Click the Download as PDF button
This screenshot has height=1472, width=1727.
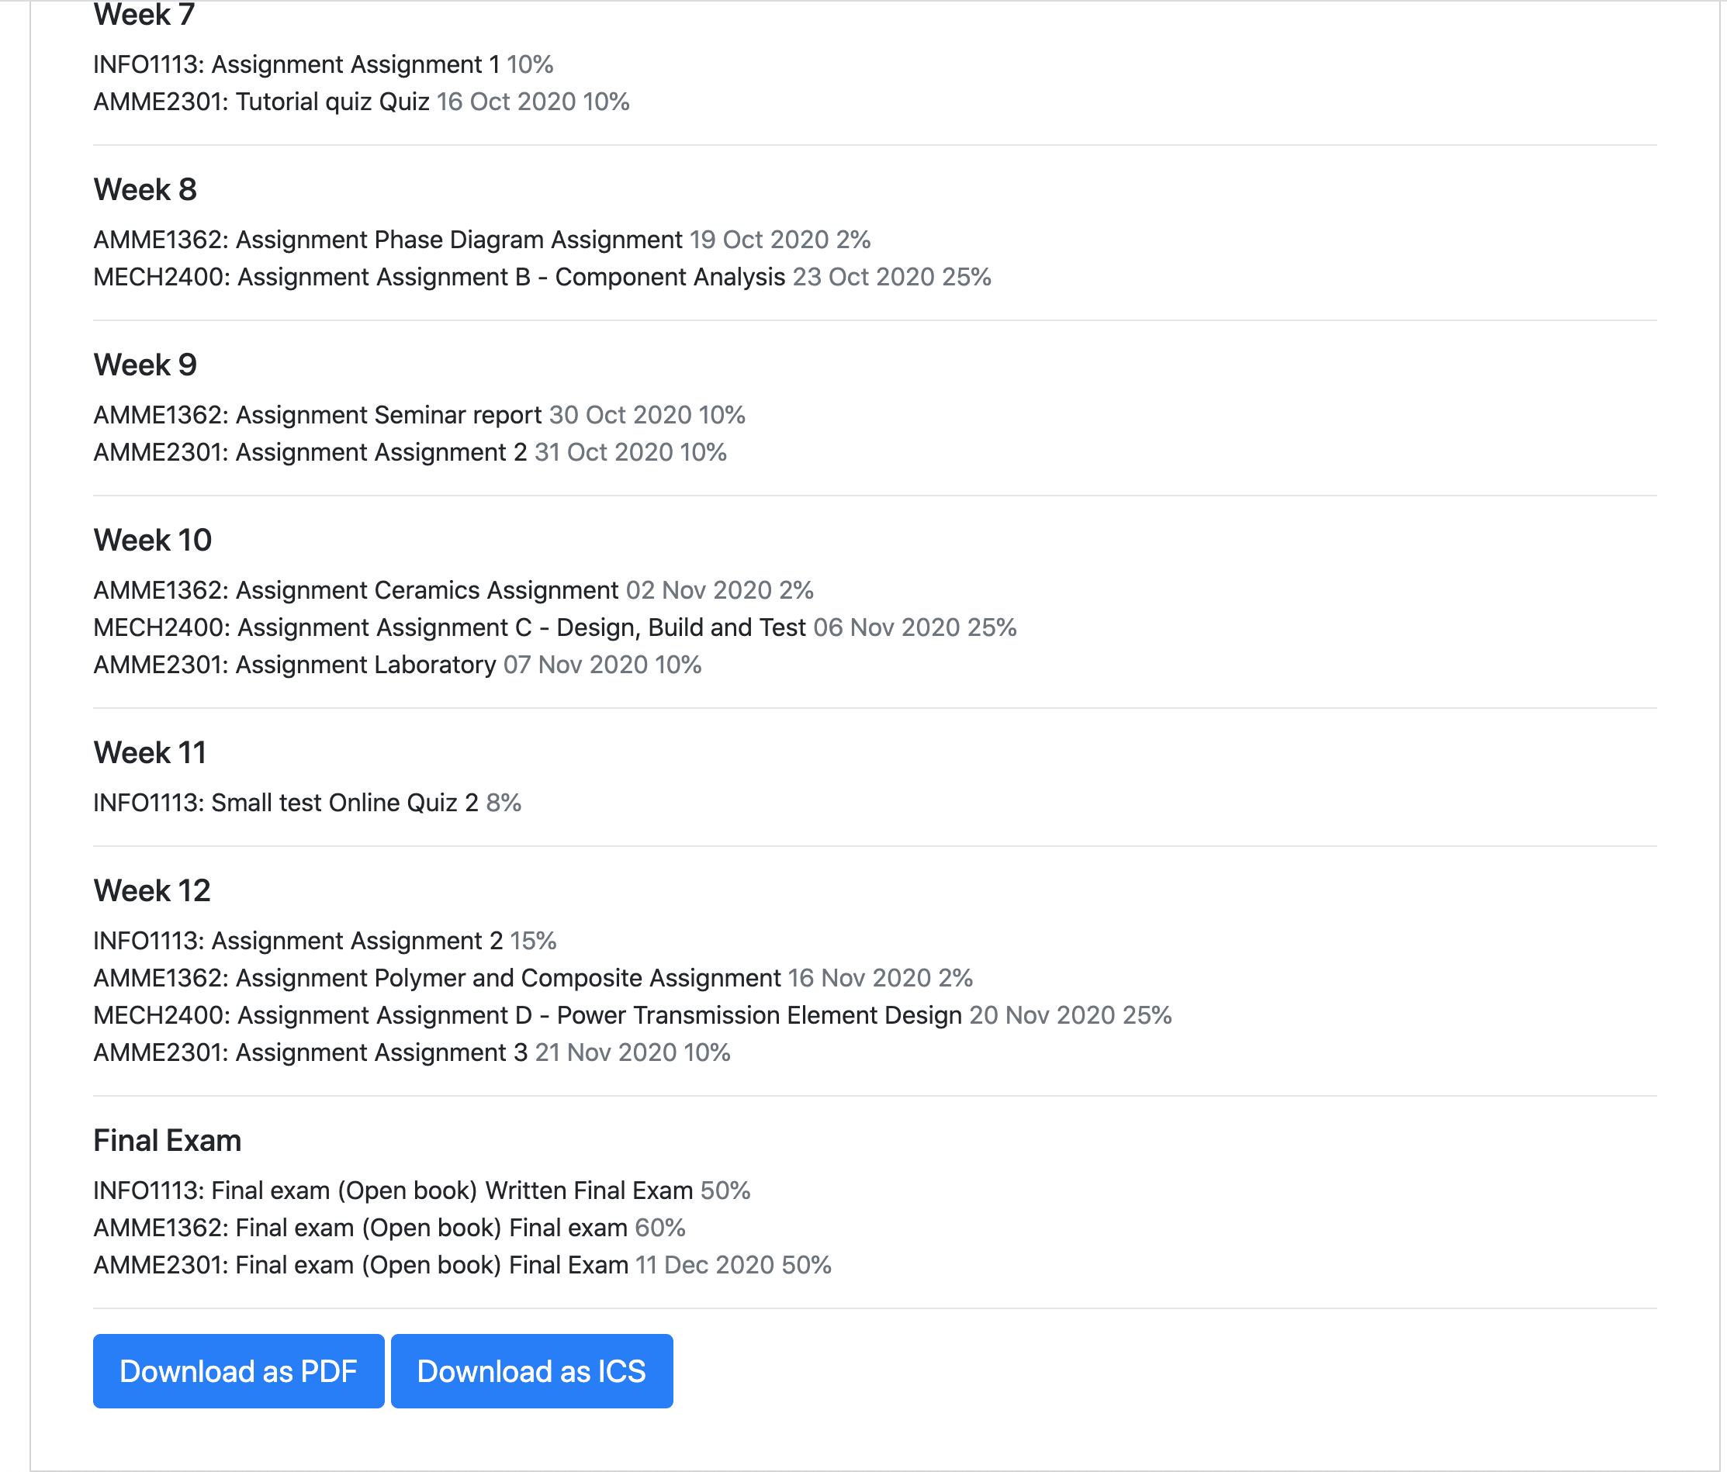[x=237, y=1370]
